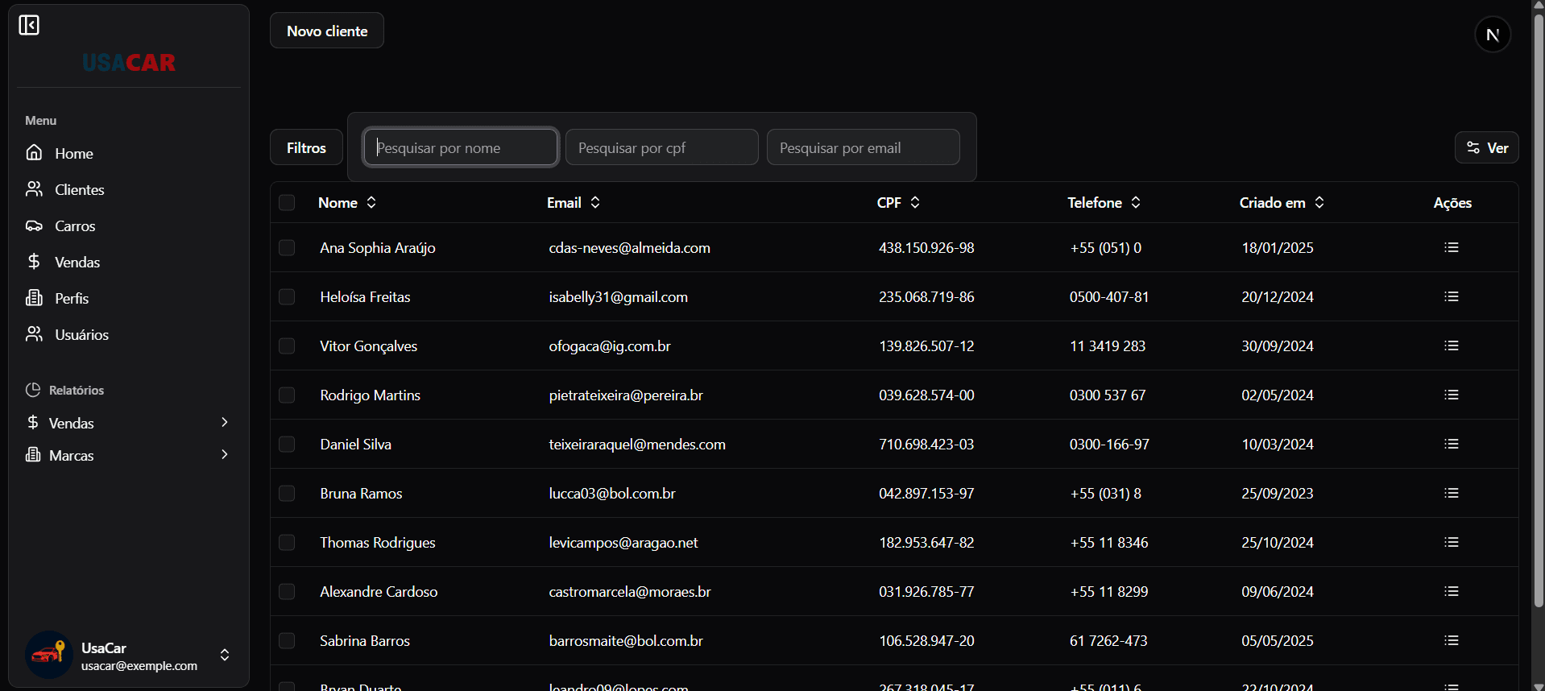Open actions list icon for Daniel Silva

pyautogui.click(x=1451, y=445)
